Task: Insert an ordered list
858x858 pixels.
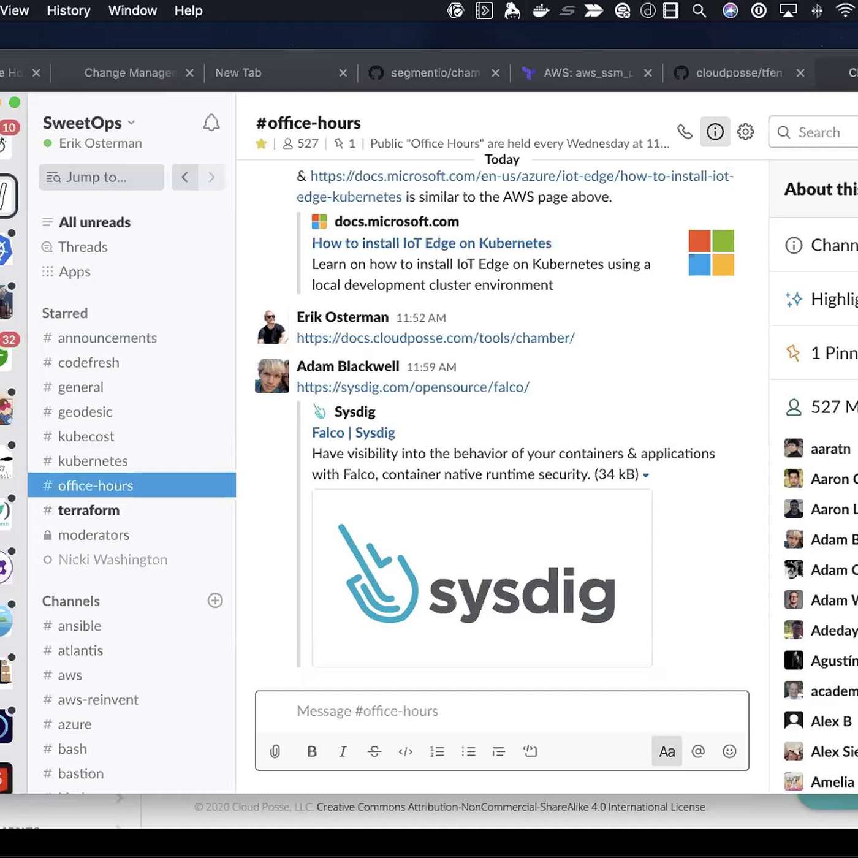Action: click(x=437, y=751)
